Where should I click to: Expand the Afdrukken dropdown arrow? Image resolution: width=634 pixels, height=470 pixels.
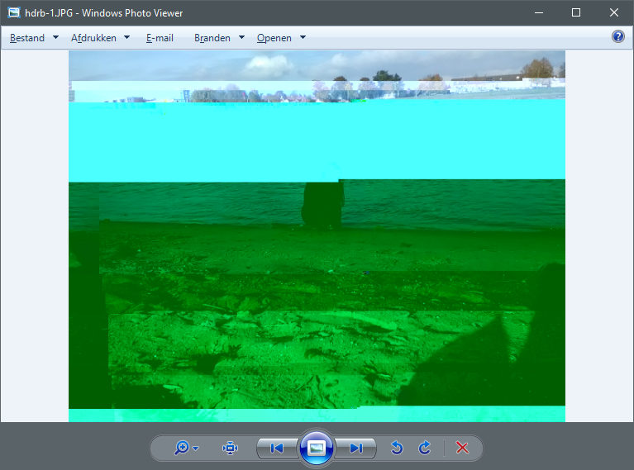(x=126, y=38)
